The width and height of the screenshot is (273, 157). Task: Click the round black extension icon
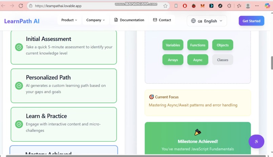(x=220, y=6)
